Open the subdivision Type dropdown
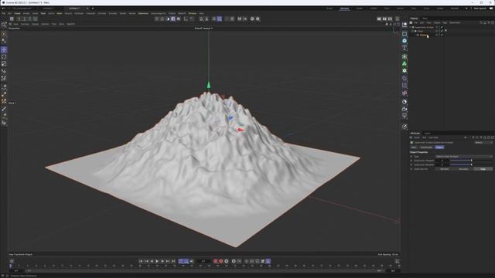 point(464,156)
